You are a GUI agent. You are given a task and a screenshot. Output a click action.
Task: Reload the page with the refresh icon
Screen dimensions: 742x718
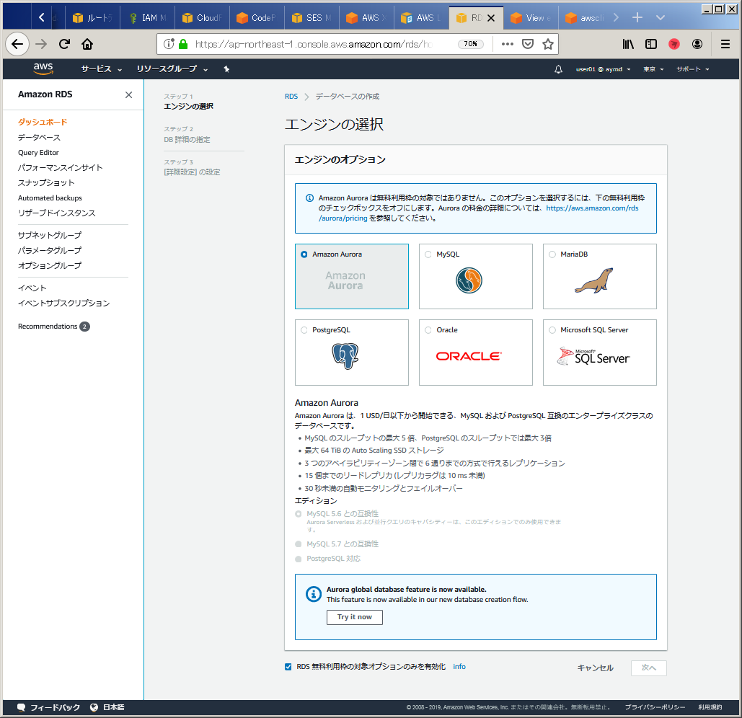(64, 44)
